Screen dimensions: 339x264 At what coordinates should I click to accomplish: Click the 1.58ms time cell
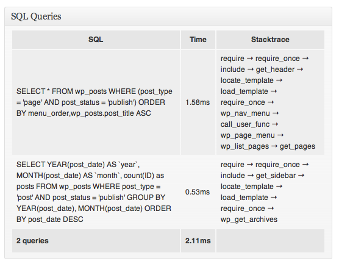click(x=198, y=102)
